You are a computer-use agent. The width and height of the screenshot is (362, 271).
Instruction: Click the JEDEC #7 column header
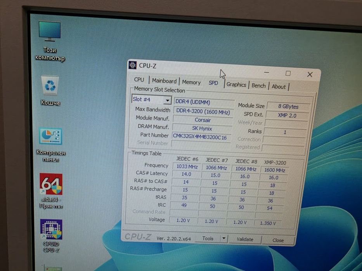pos(217,160)
